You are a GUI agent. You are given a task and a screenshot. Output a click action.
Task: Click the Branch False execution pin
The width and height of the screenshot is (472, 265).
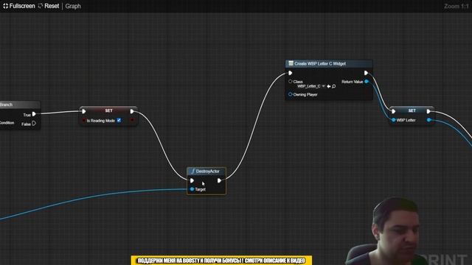point(34,123)
